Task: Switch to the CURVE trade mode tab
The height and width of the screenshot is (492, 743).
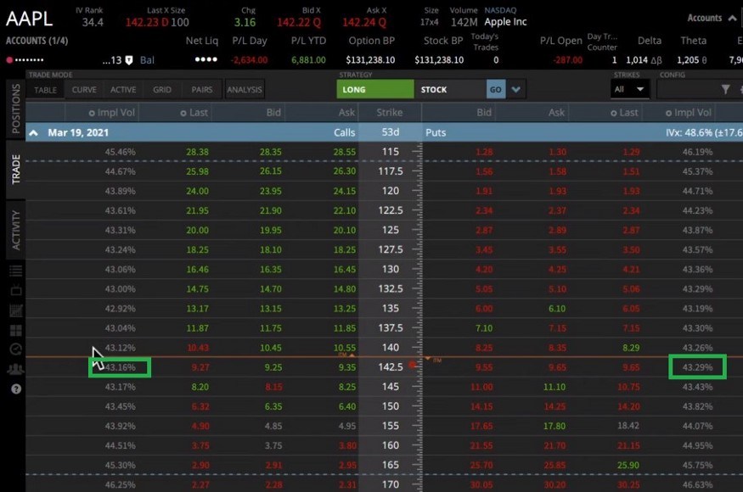Action: coord(84,90)
